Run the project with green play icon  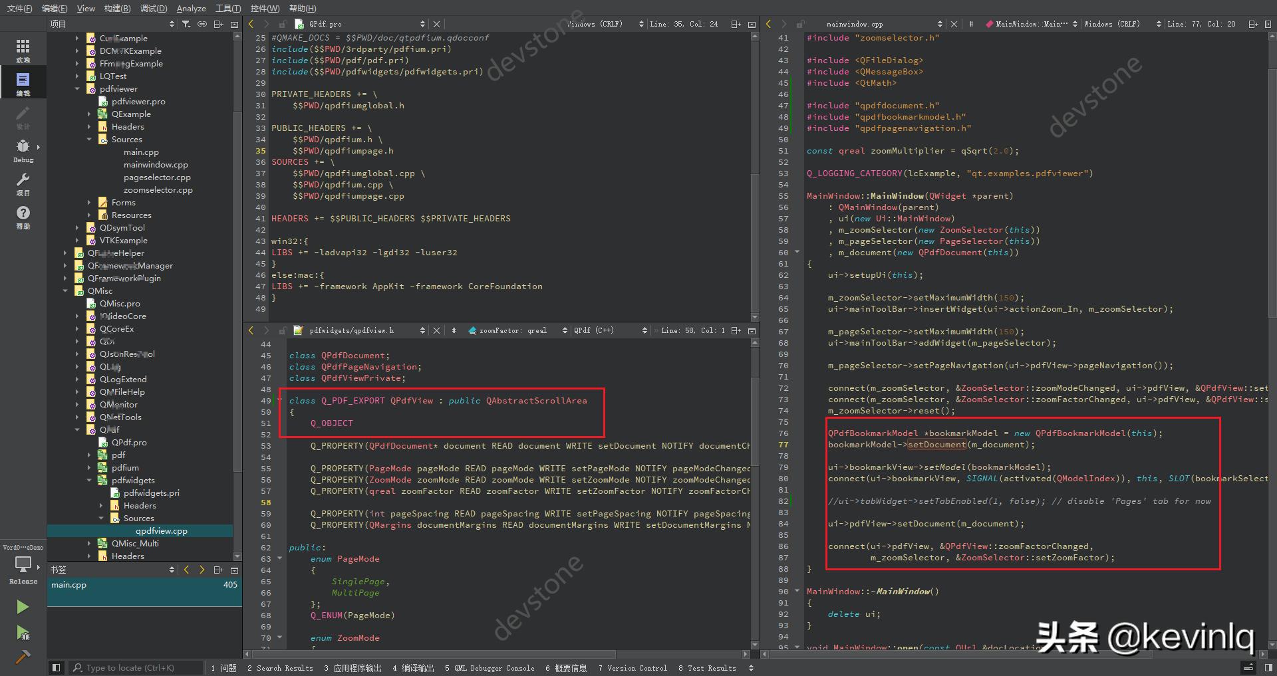(23, 606)
